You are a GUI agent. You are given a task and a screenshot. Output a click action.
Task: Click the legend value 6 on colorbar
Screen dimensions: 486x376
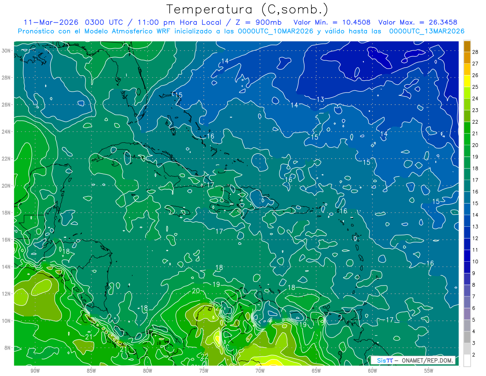coord(474,308)
